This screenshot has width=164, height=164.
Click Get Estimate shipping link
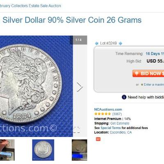point(120,123)
